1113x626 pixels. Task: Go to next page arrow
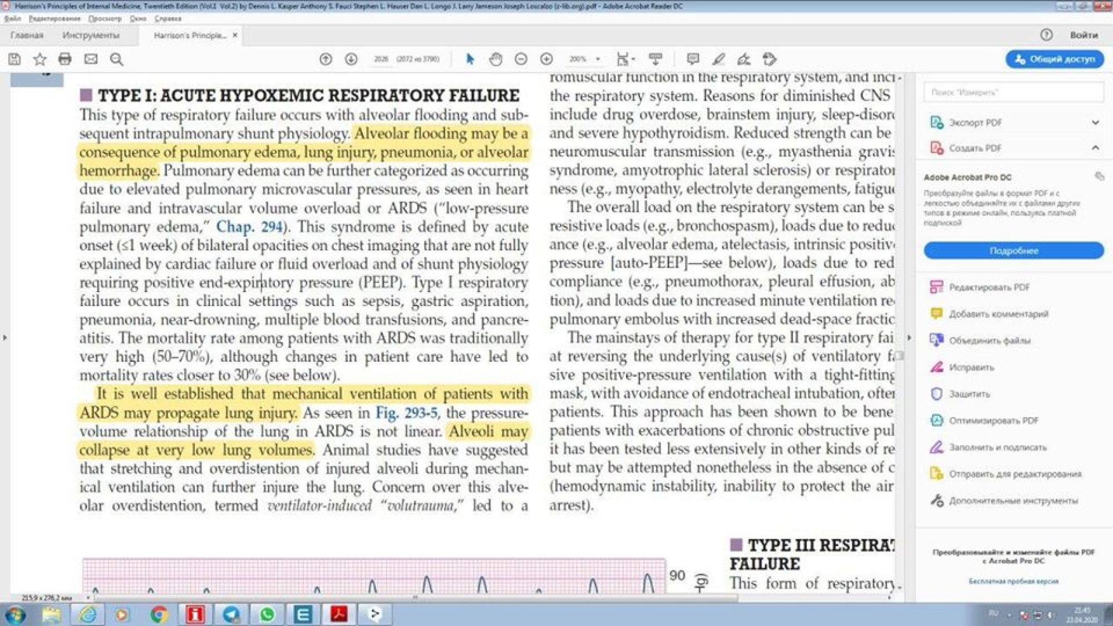point(351,59)
